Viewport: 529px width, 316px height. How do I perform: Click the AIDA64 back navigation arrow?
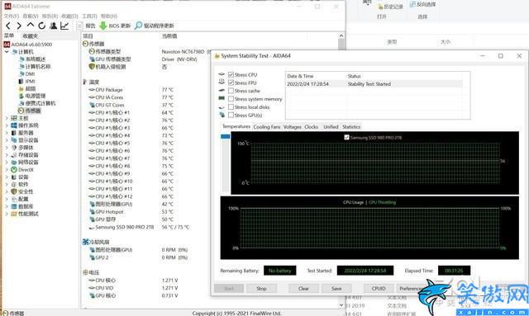click(8, 26)
